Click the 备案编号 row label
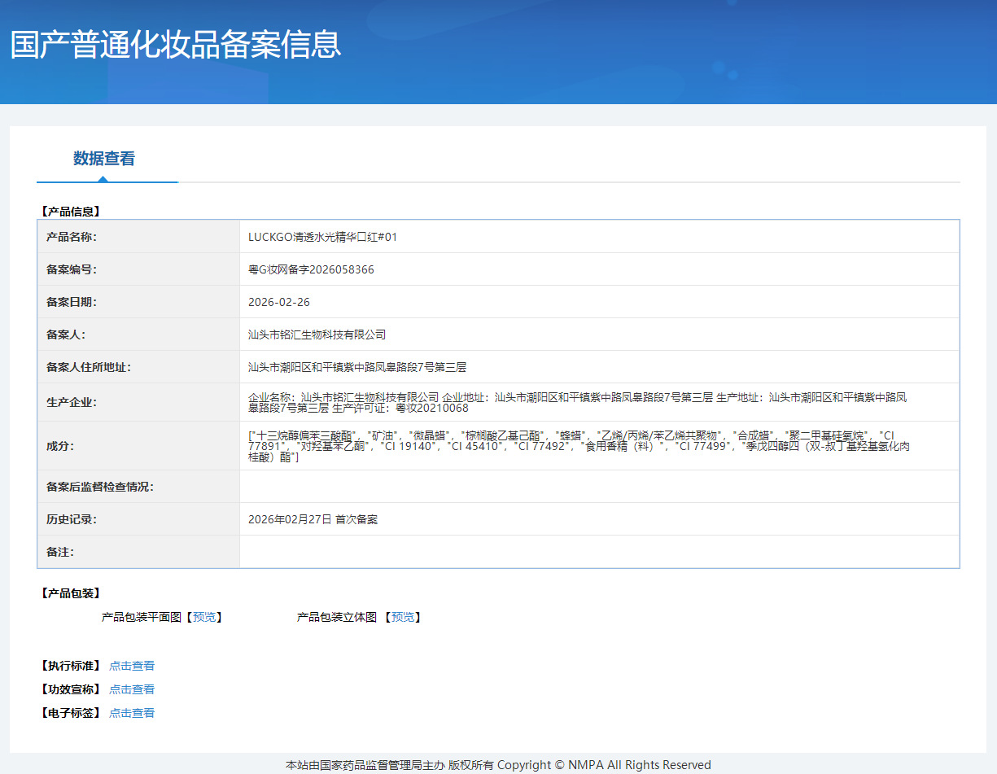The image size is (997, 774). [72, 269]
